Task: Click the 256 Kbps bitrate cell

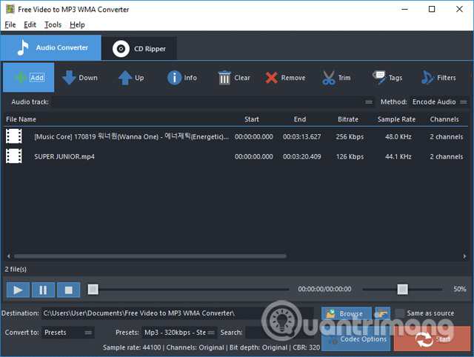Action: coord(350,137)
